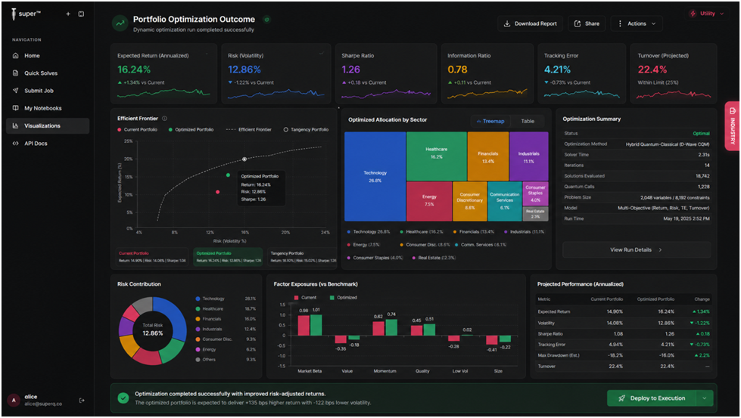The image size is (741, 418).
Task: Click the Turnover value 22.4%
Action: [x=652, y=70]
